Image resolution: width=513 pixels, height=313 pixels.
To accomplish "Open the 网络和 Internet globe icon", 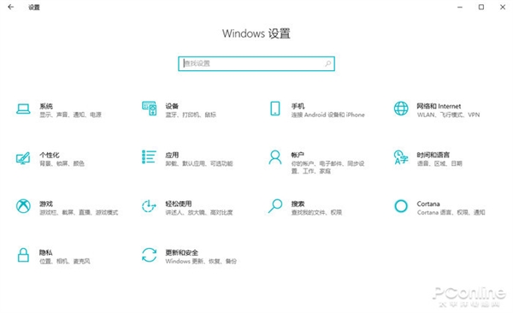I will (401, 109).
